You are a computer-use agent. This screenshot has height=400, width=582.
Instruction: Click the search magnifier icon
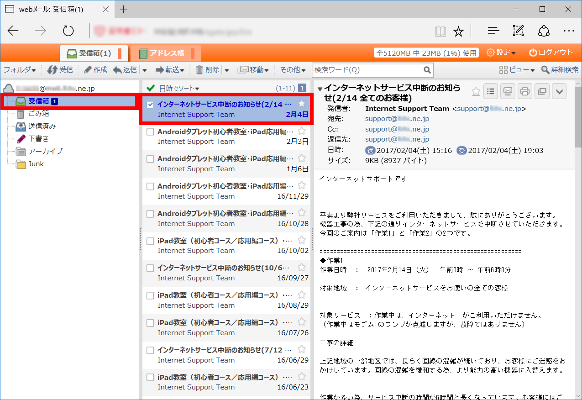(427, 70)
